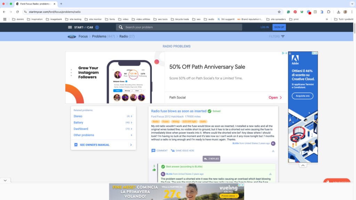This screenshot has width=356, height=200.
Task: Open the FILTERS control
Action: point(277,36)
